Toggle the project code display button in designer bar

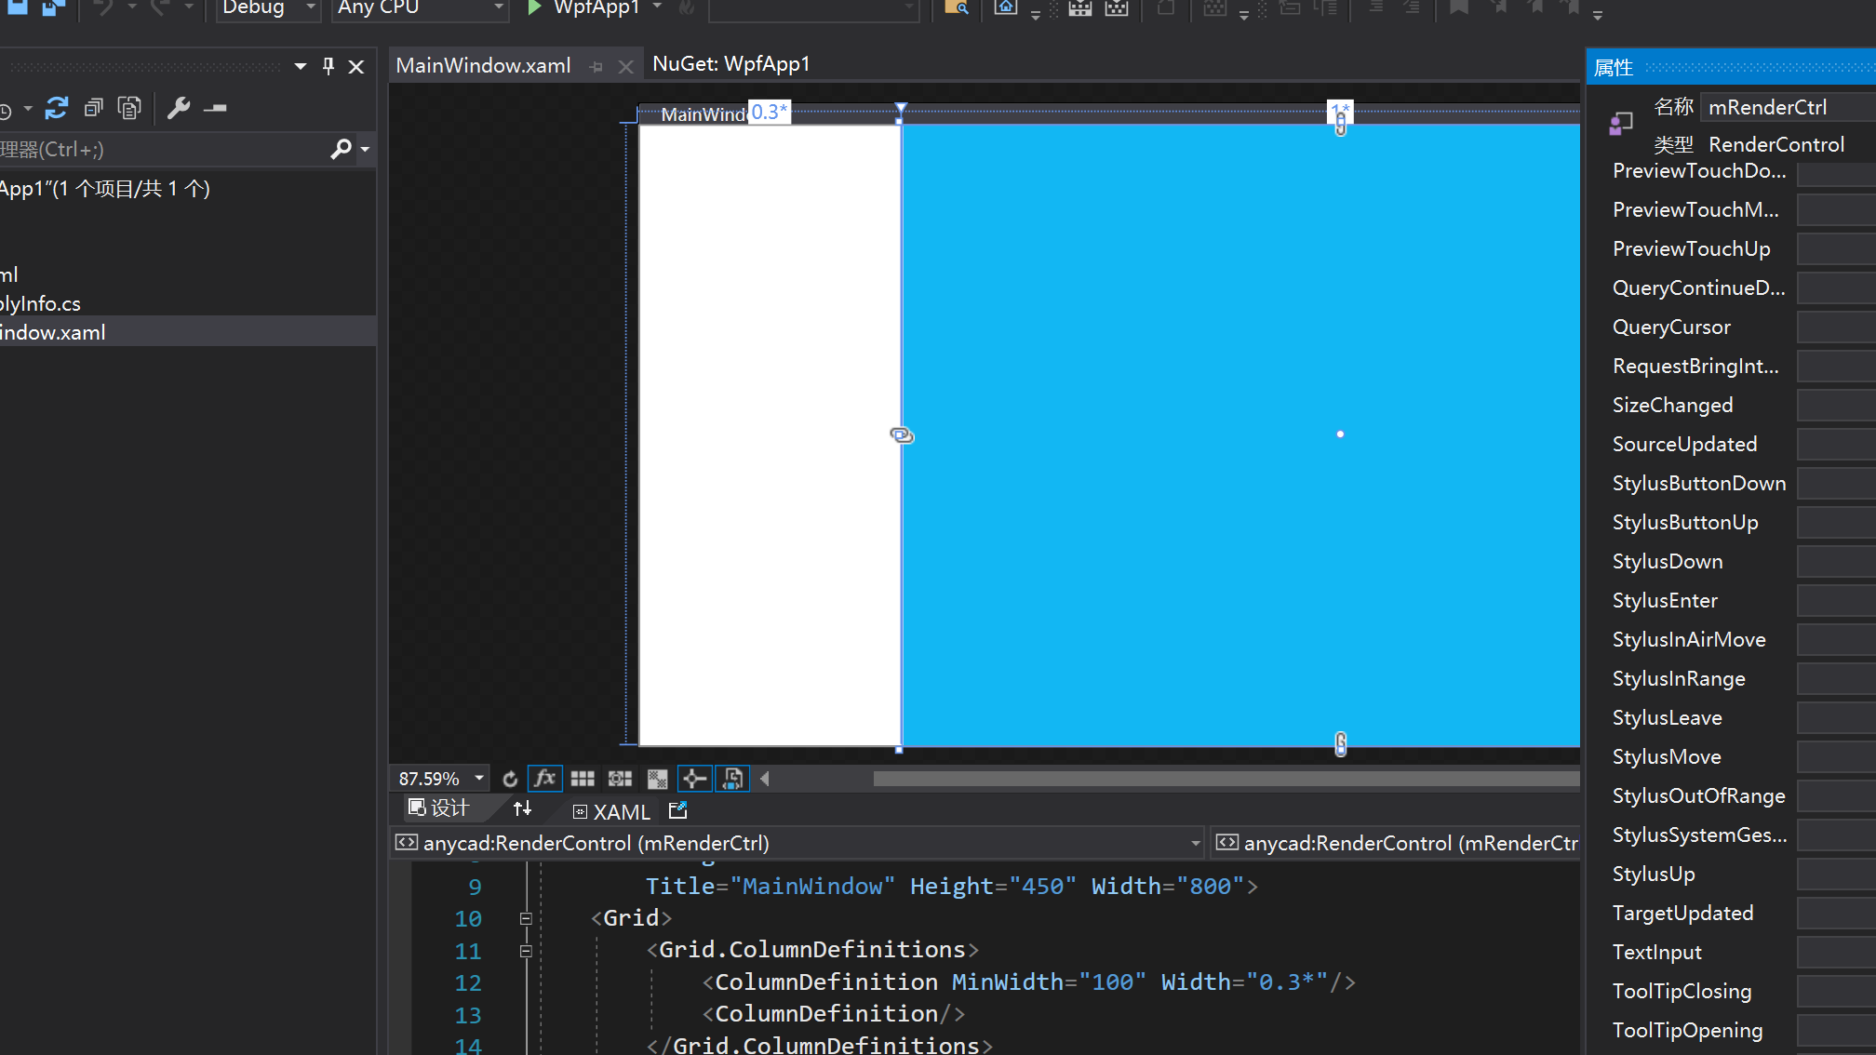(732, 779)
